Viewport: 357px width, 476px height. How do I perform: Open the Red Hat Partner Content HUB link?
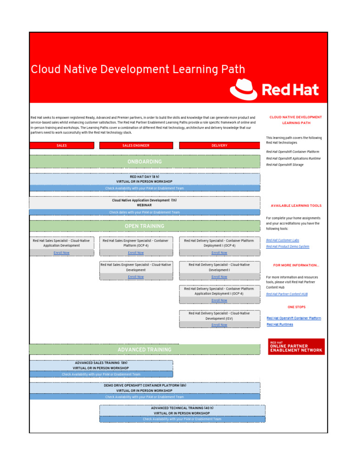[287, 294]
